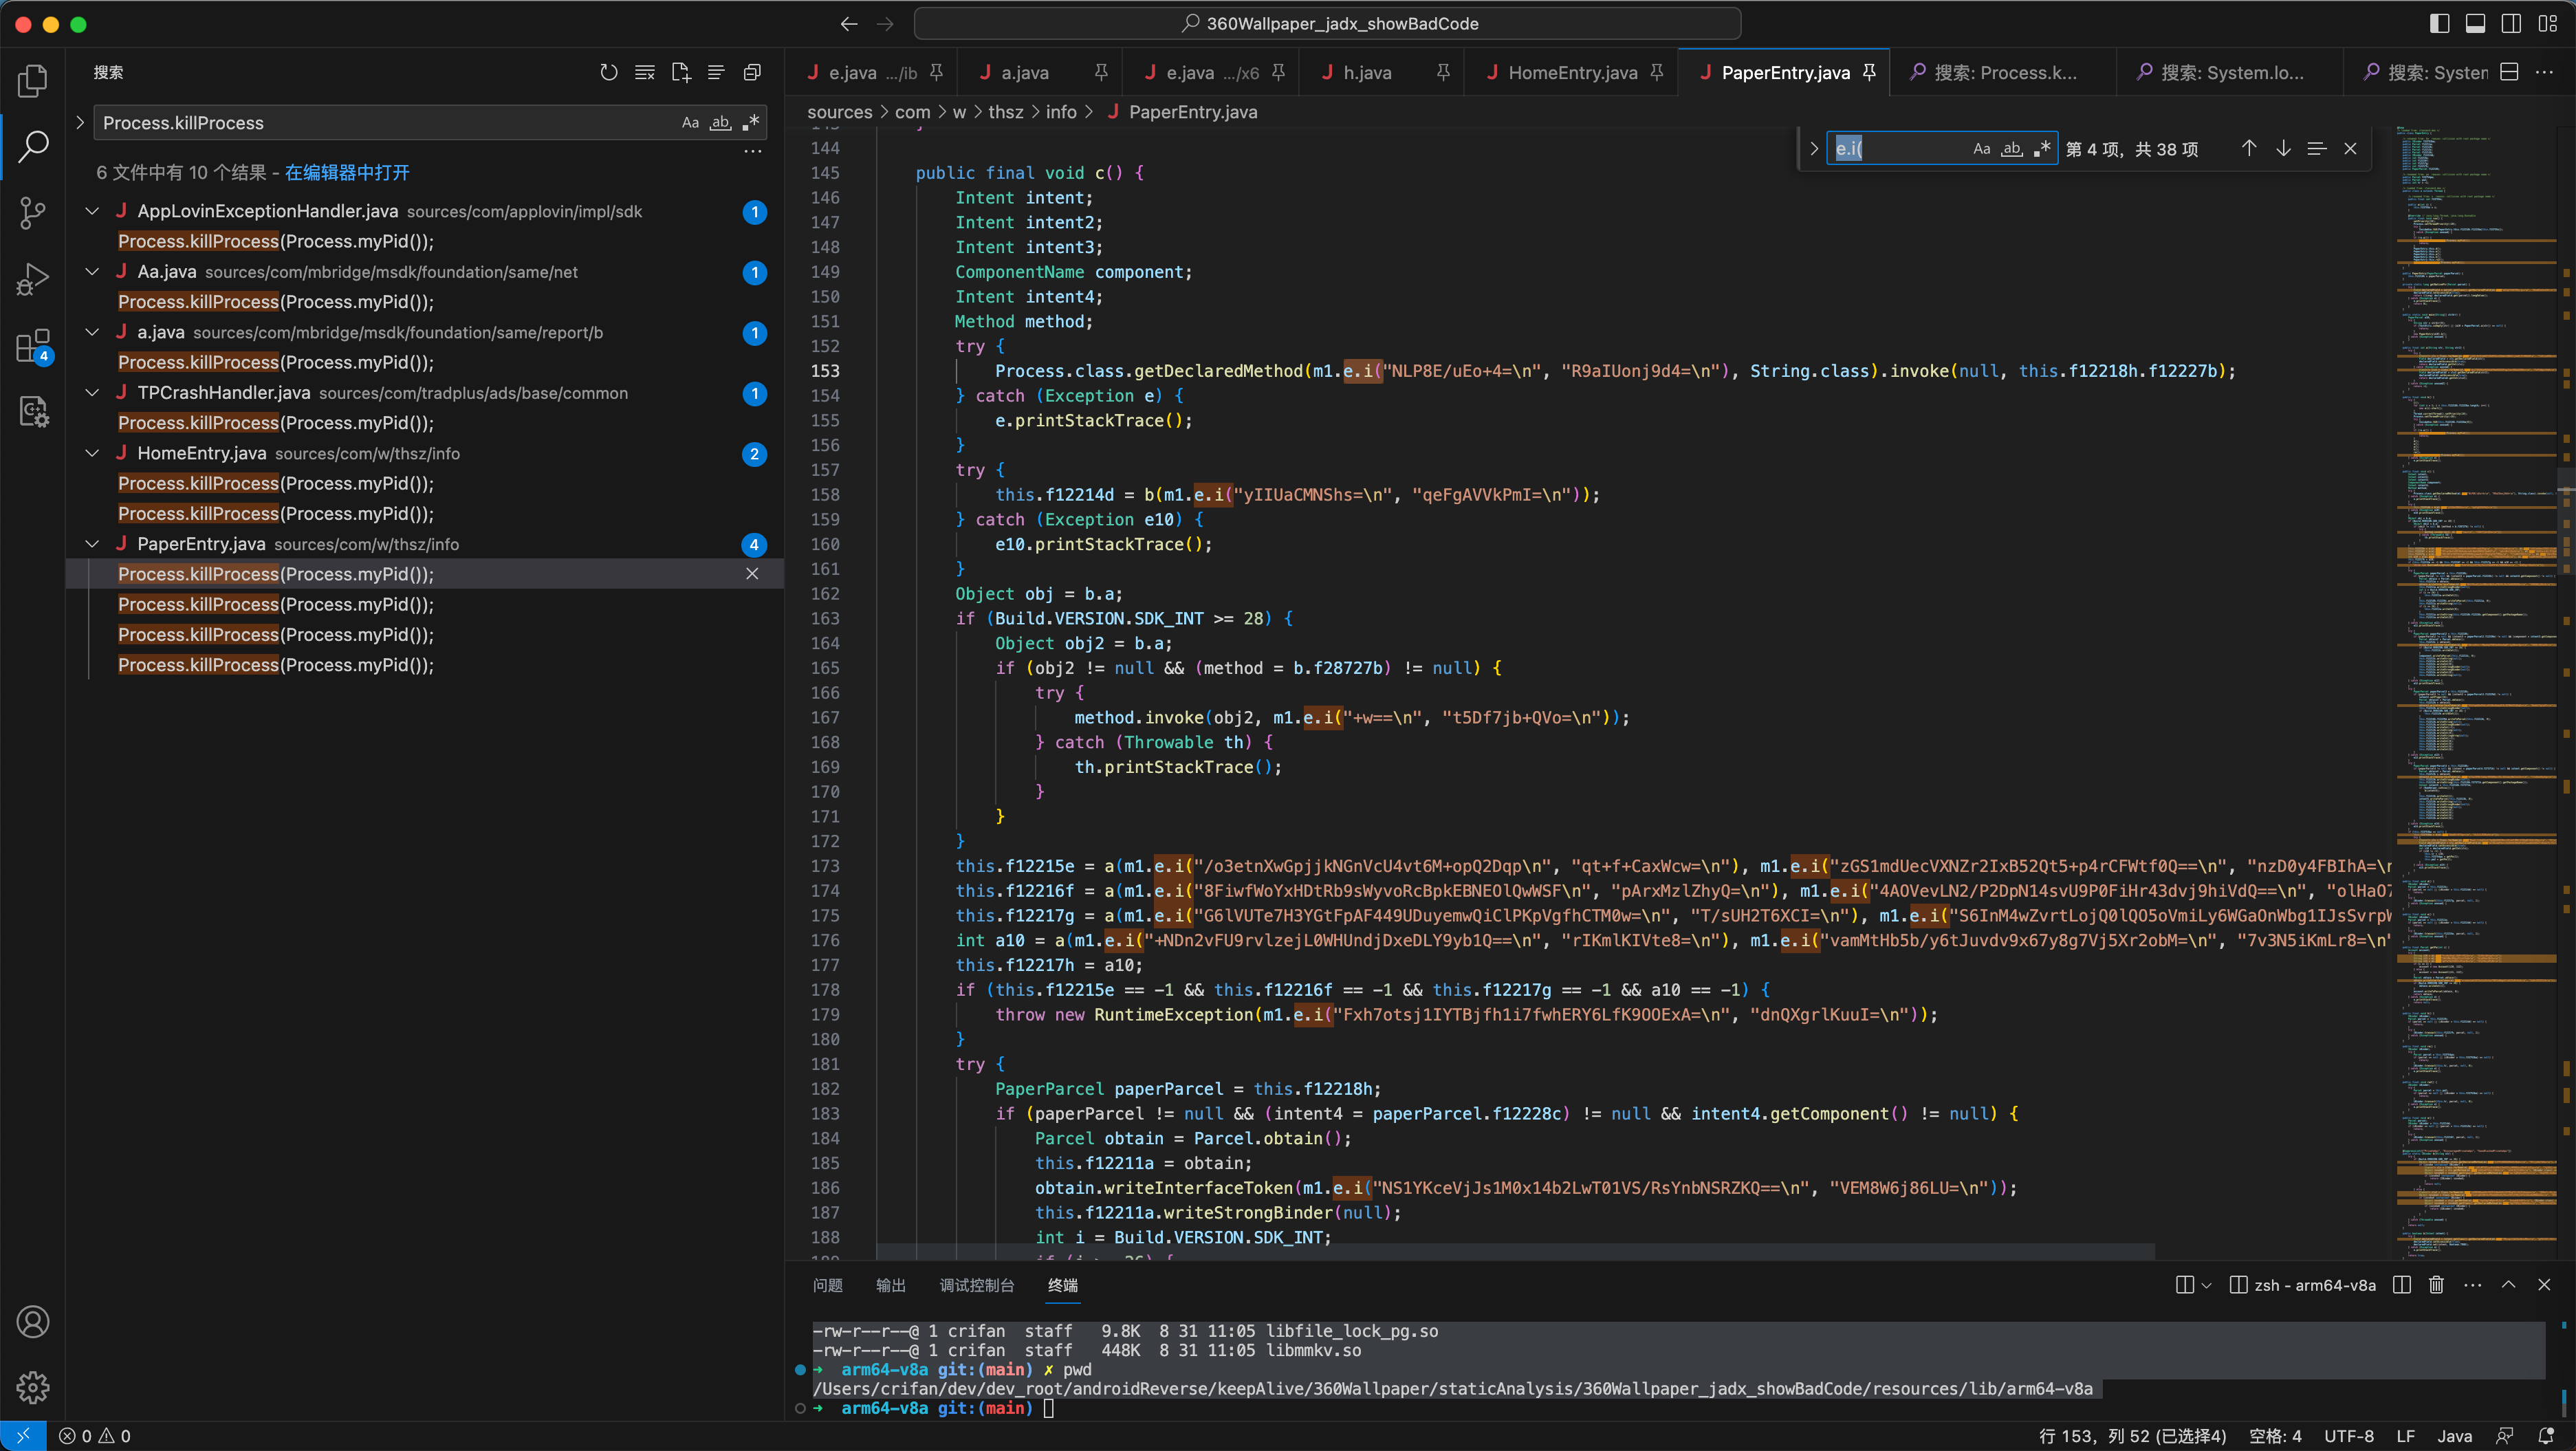The width and height of the screenshot is (2576, 1451).
Task: Toggle match case in sidebar search
Action: (690, 123)
